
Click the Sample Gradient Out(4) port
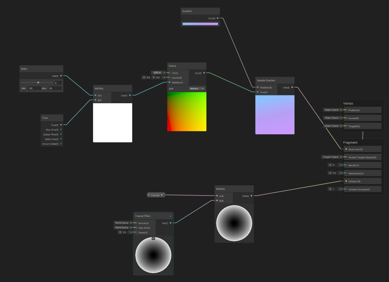click(292, 87)
